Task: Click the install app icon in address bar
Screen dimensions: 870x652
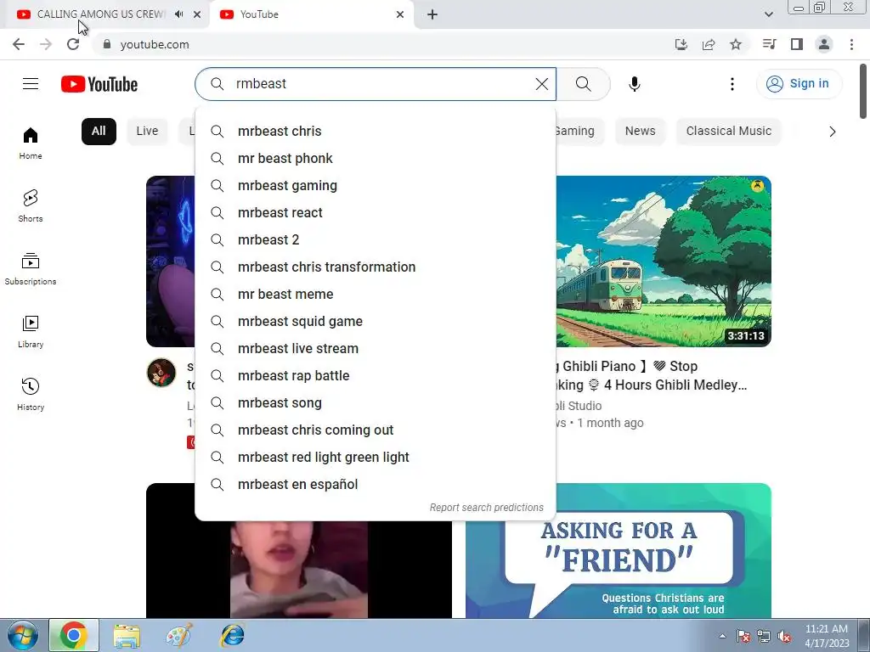Action: pos(681,44)
